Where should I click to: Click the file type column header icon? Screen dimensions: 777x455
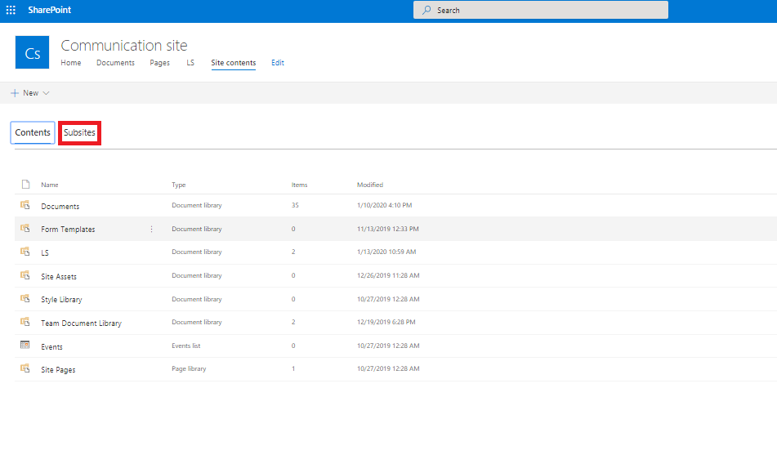pos(26,185)
